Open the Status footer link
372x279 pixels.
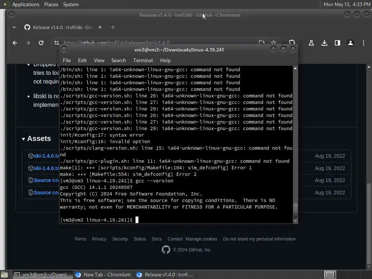point(140,239)
